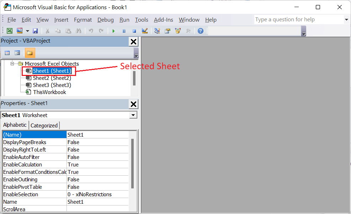Collapse the Microsoft Excel Objects folder

click(x=12, y=64)
